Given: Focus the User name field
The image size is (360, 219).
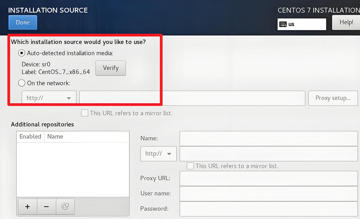Looking at the screenshot, I should (x=269, y=194).
